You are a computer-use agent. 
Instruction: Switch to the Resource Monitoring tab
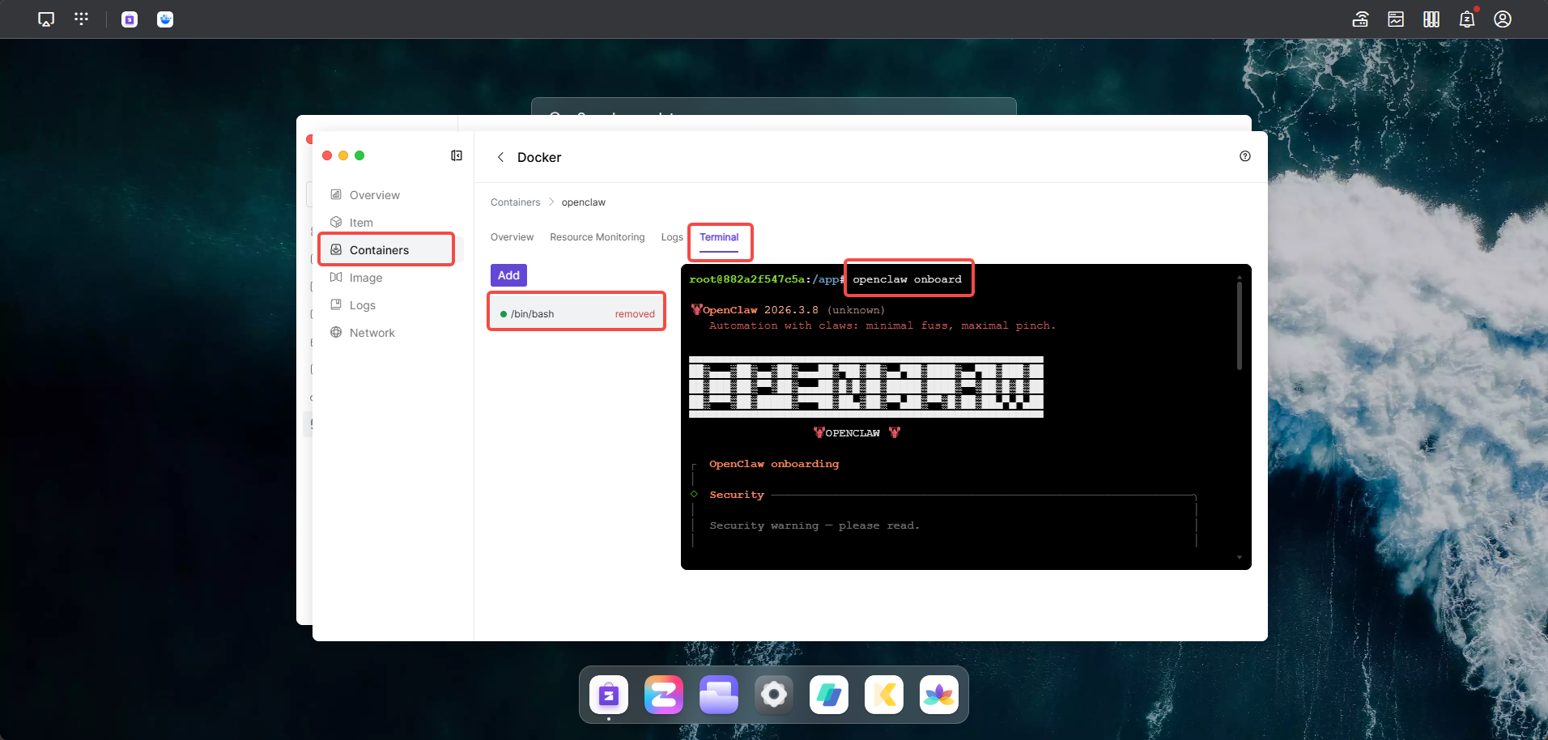point(597,237)
